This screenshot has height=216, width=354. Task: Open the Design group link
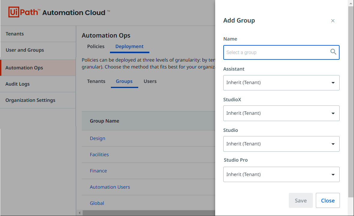(98, 138)
